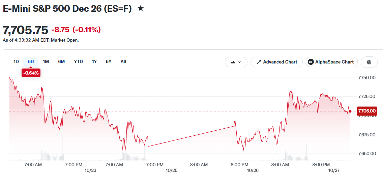Open chart settings gear icon

[369, 62]
